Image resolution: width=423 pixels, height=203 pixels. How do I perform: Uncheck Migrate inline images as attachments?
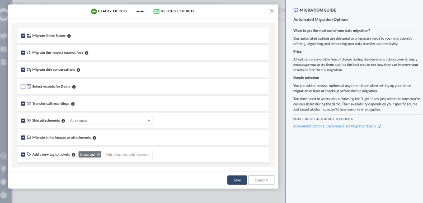click(x=23, y=138)
